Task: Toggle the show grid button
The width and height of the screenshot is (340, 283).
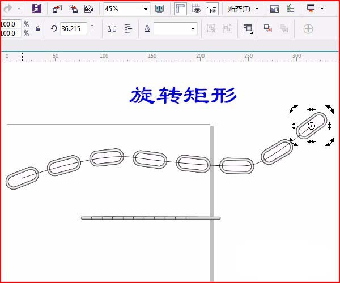Action: pyautogui.click(x=196, y=9)
